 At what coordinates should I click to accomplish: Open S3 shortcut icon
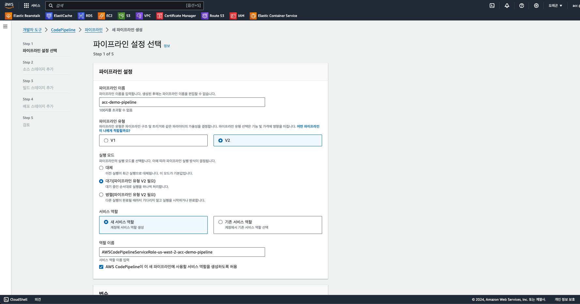[121, 16]
